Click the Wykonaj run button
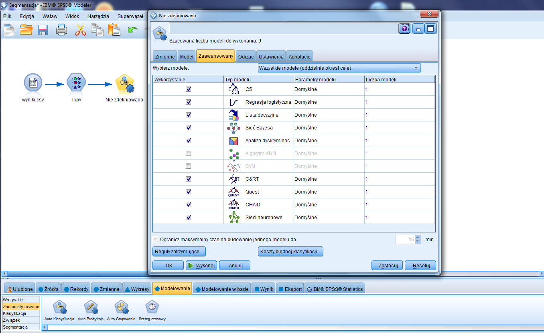Image resolution: width=544 pixels, height=333 pixels. pyautogui.click(x=201, y=265)
